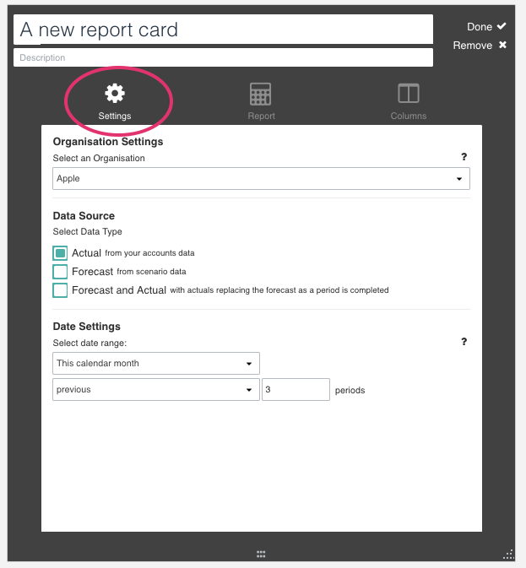Click the Remove X icon
This screenshot has height=568, width=526.
coord(502,45)
